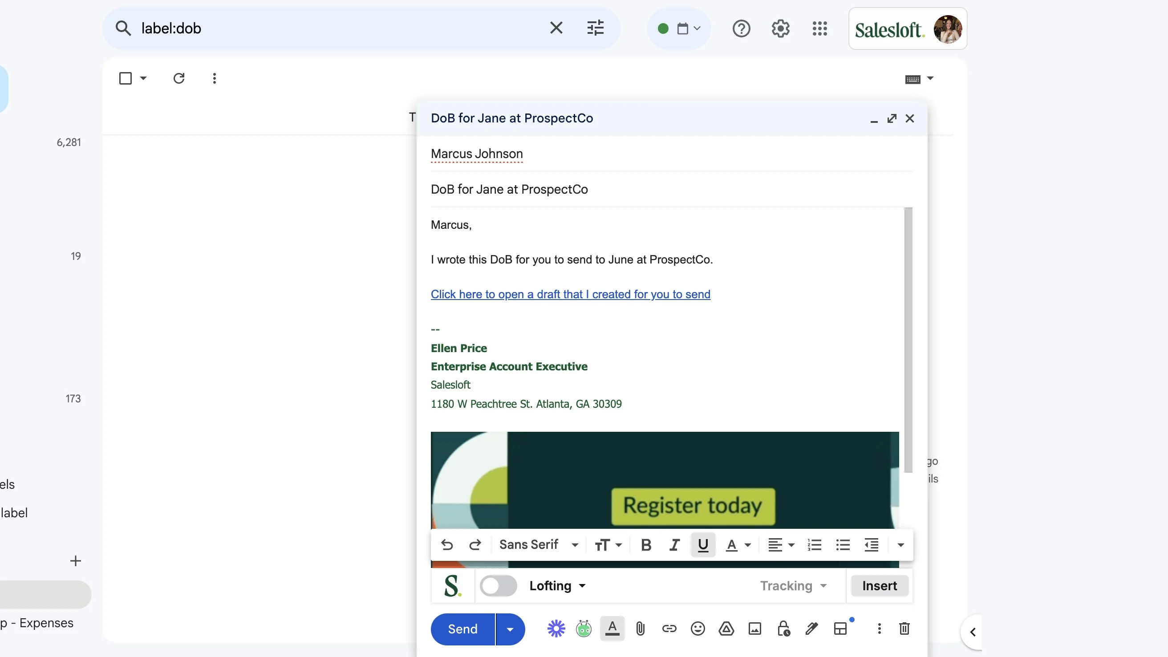
Task: Open the align options dropdown
Action: (x=781, y=544)
